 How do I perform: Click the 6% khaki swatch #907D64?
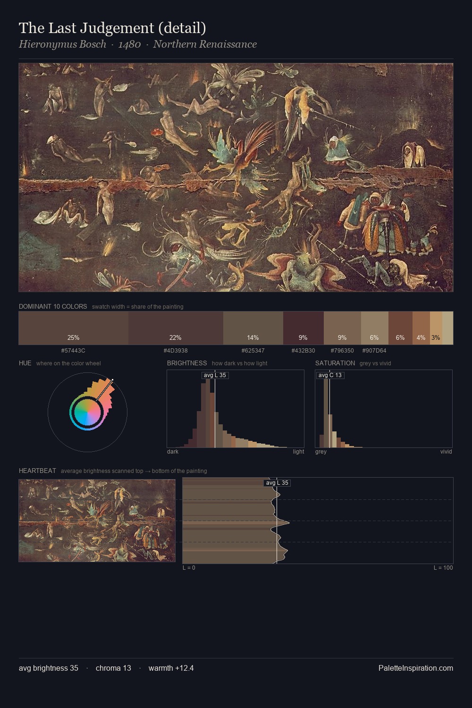click(x=375, y=328)
